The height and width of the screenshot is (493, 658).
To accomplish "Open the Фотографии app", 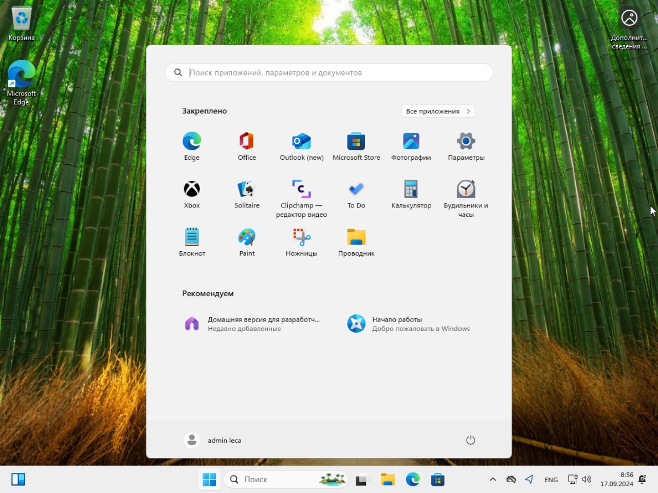I will [x=411, y=146].
